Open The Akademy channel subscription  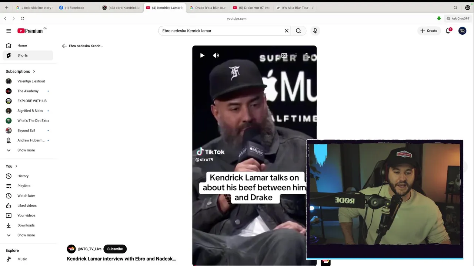coord(28,91)
